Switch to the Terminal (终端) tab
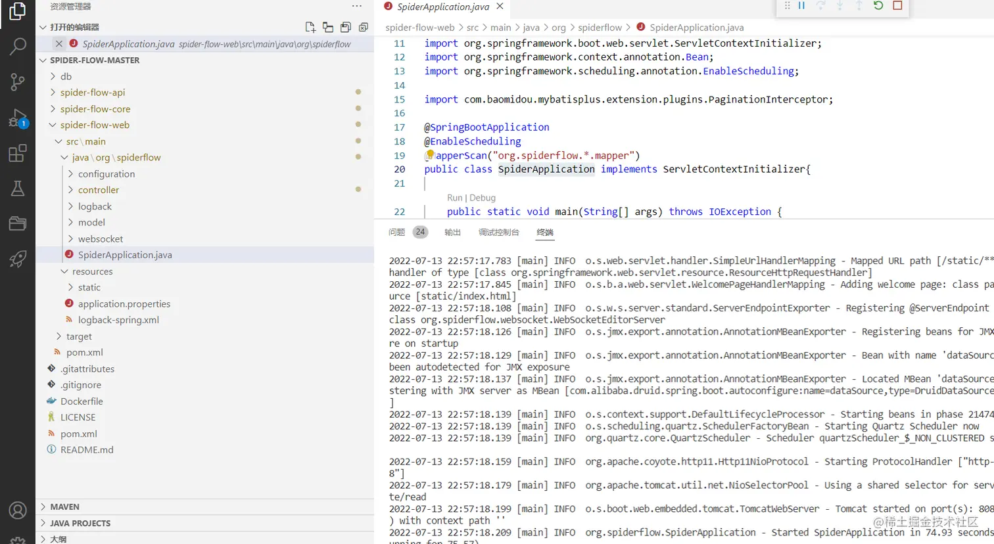 point(545,232)
